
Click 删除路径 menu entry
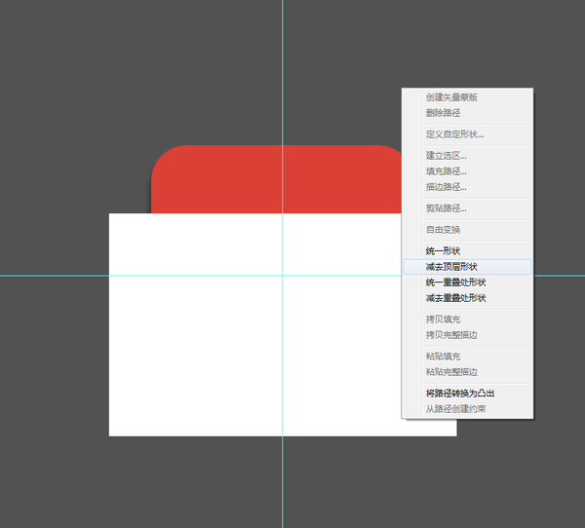(446, 113)
